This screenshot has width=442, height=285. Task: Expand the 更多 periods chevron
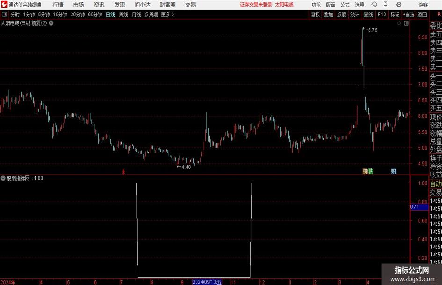click(x=173, y=15)
